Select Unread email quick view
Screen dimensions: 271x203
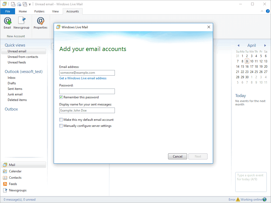pos(24,51)
